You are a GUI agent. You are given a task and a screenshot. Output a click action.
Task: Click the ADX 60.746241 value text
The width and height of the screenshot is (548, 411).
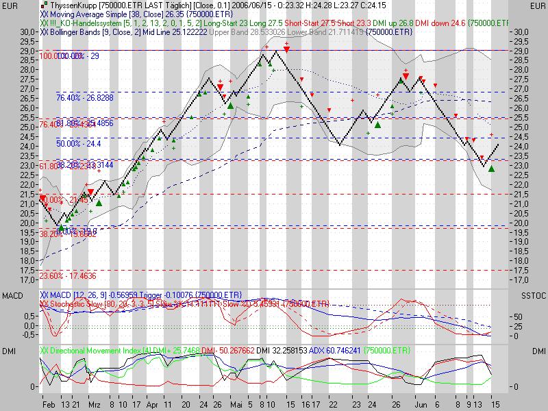tap(334, 351)
